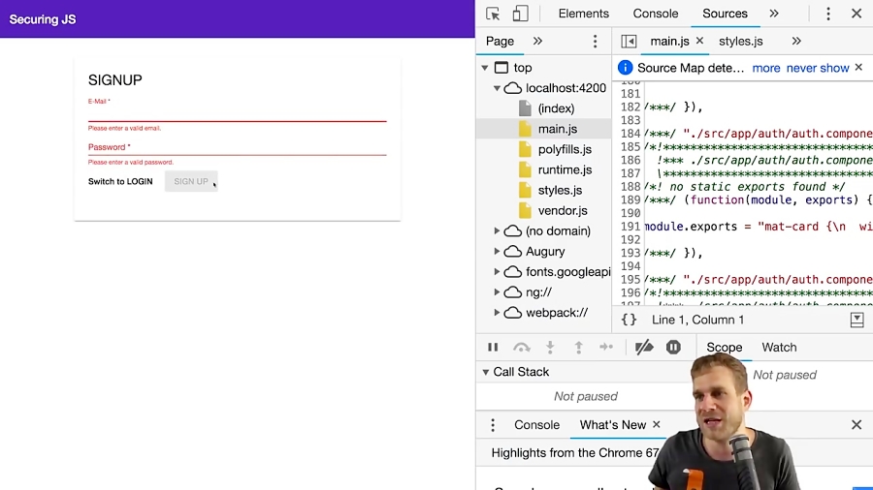
Task: Activate the inspect element picker icon
Action: coord(493,14)
